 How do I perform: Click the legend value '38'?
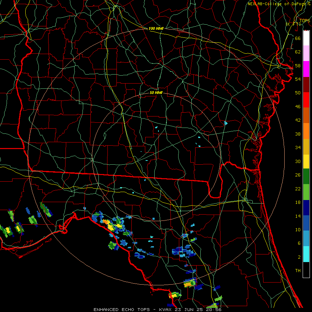(298, 134)
